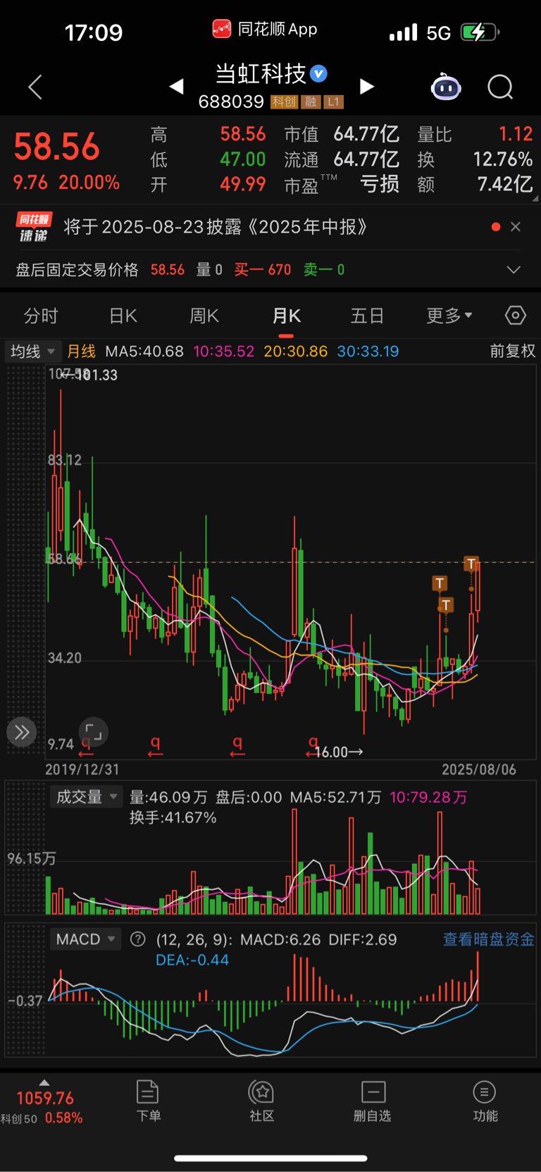Tap the pink 10:35.52 MA label
The height and width of the screenshot is (1172, 541).
(x=224, y=351)
